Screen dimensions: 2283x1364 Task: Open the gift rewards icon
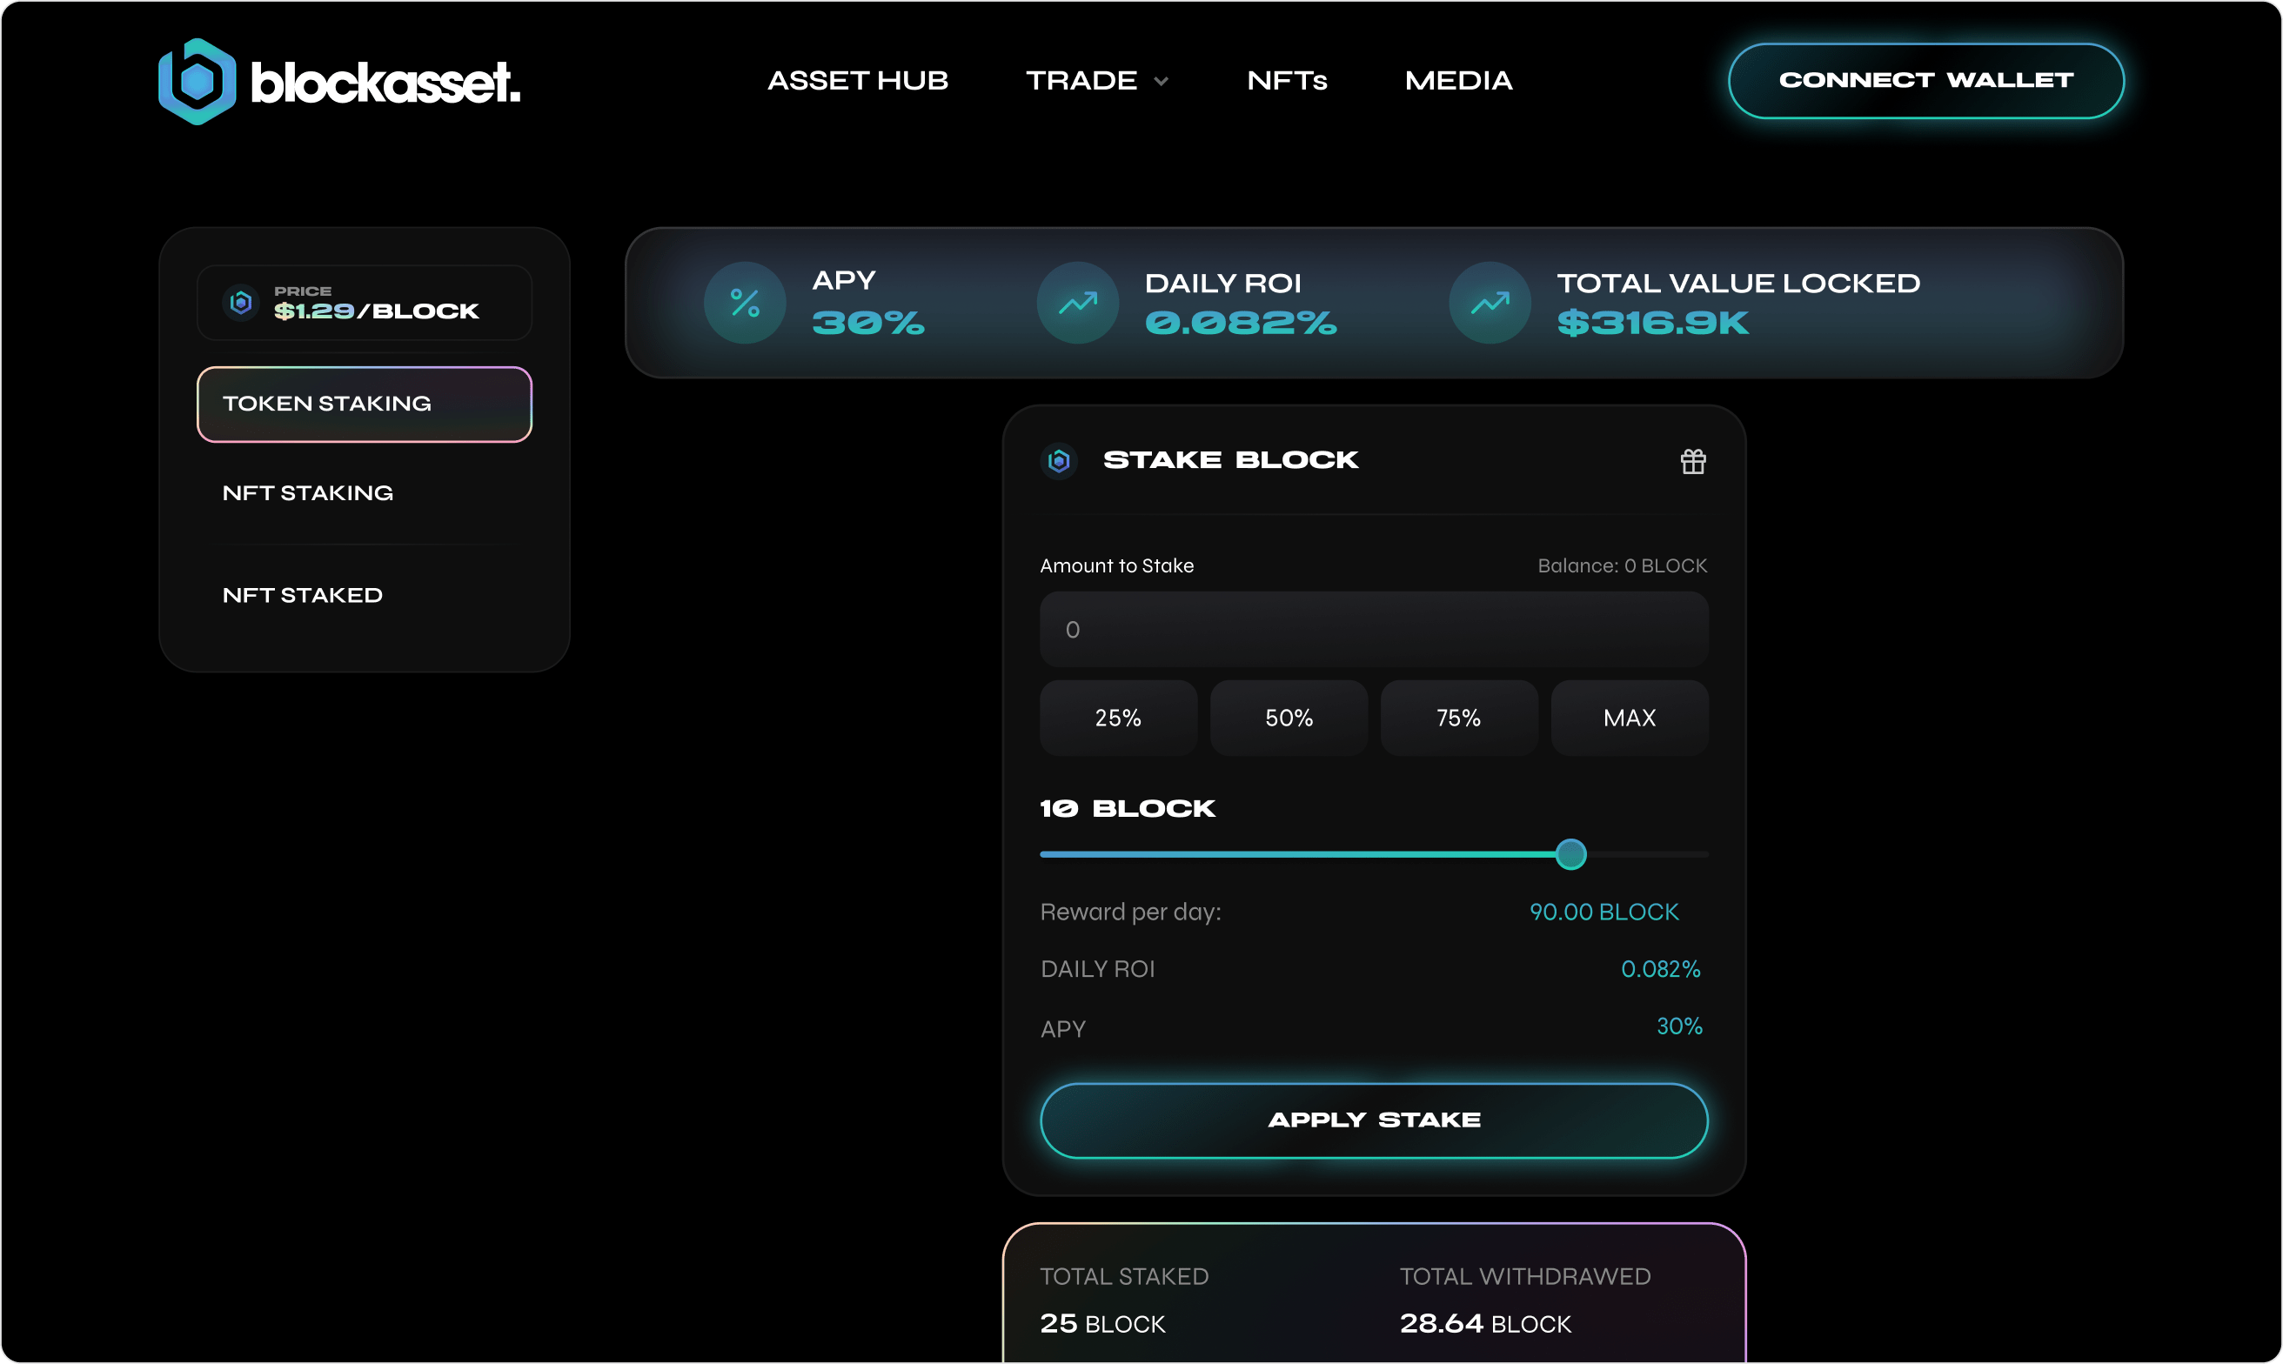(1693, 461)
